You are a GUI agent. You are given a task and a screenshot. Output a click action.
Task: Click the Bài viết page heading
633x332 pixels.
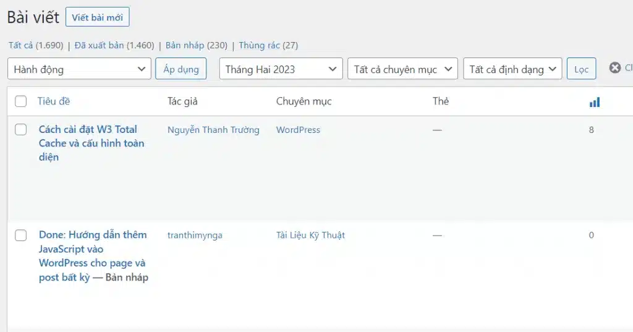point(33,17)
